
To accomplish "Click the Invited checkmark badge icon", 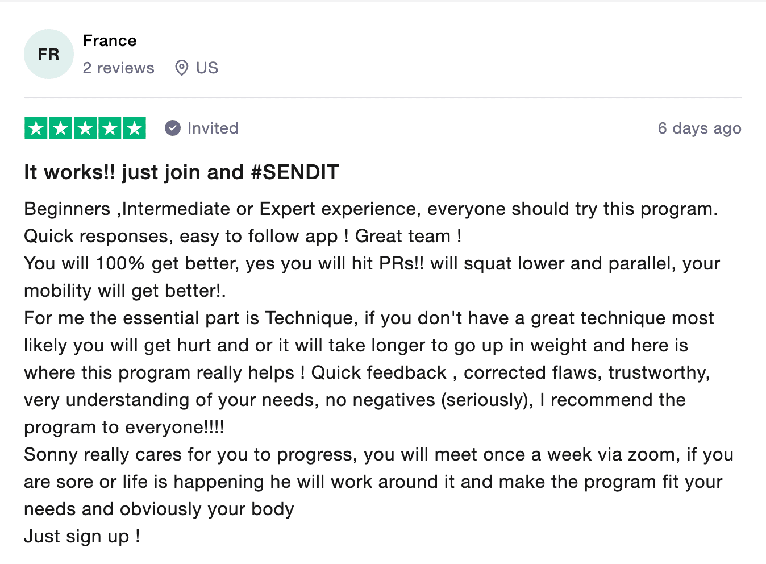I will pyautogui.click(x=173, y=128).
